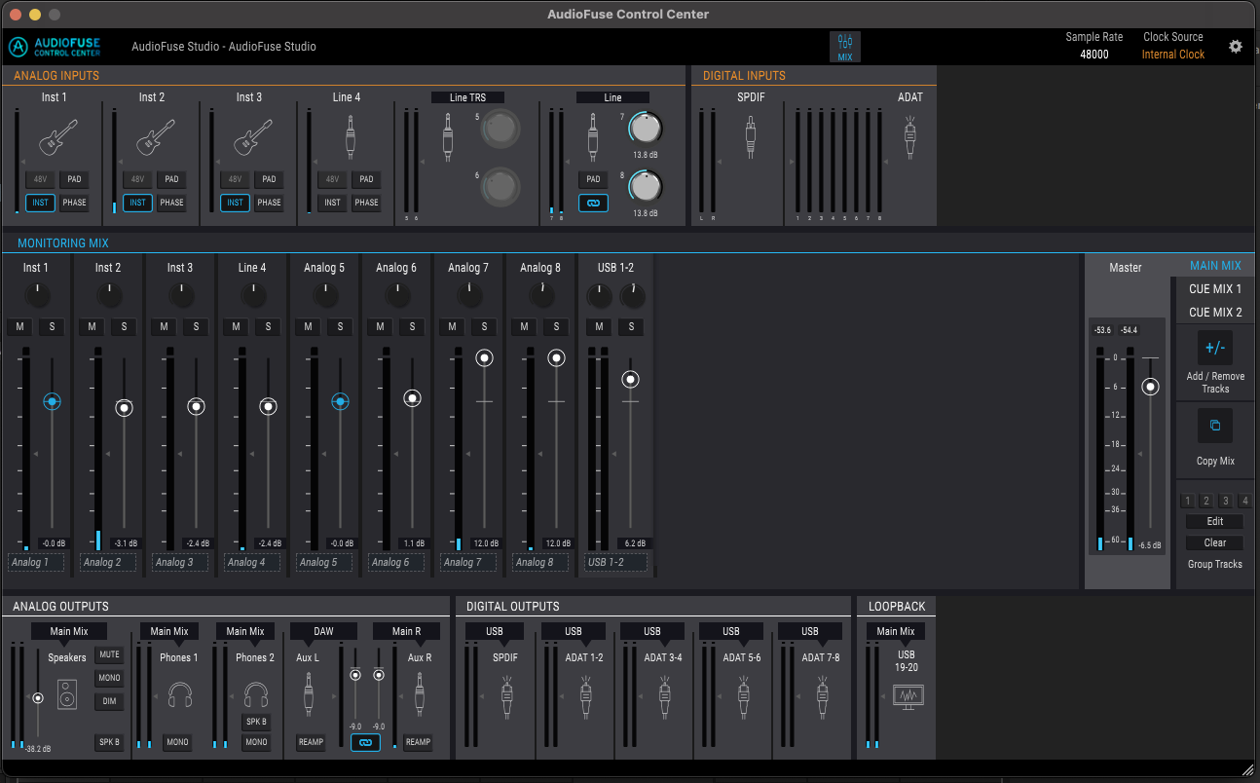Toggle MUTE on Speakers output
1260x783 pixels.
click(109, 654)
